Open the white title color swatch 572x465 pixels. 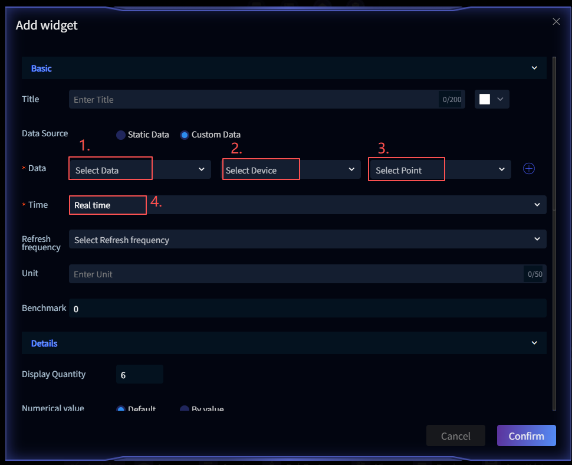pos(491,99)
